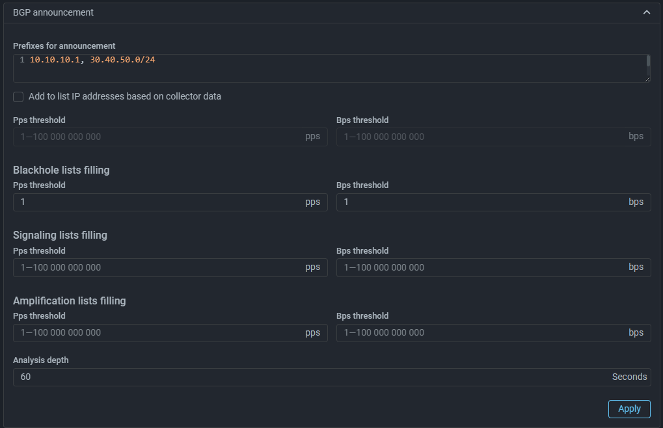Click the Analysis depth seconds field
The width and height of the screenshot is (663, 428).
(x=312, y=377)
